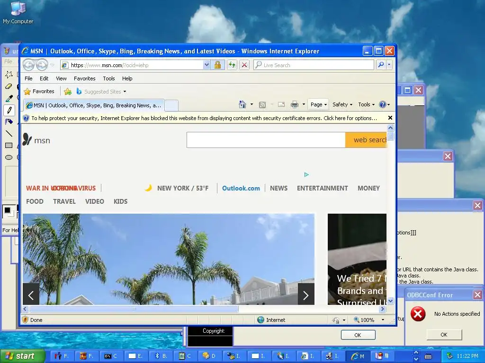Open the search provider dropdown arrow
The height and width of the screenshot is (363, 485).
point(389,65)
